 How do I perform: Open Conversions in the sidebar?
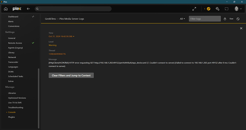point(14,26)
